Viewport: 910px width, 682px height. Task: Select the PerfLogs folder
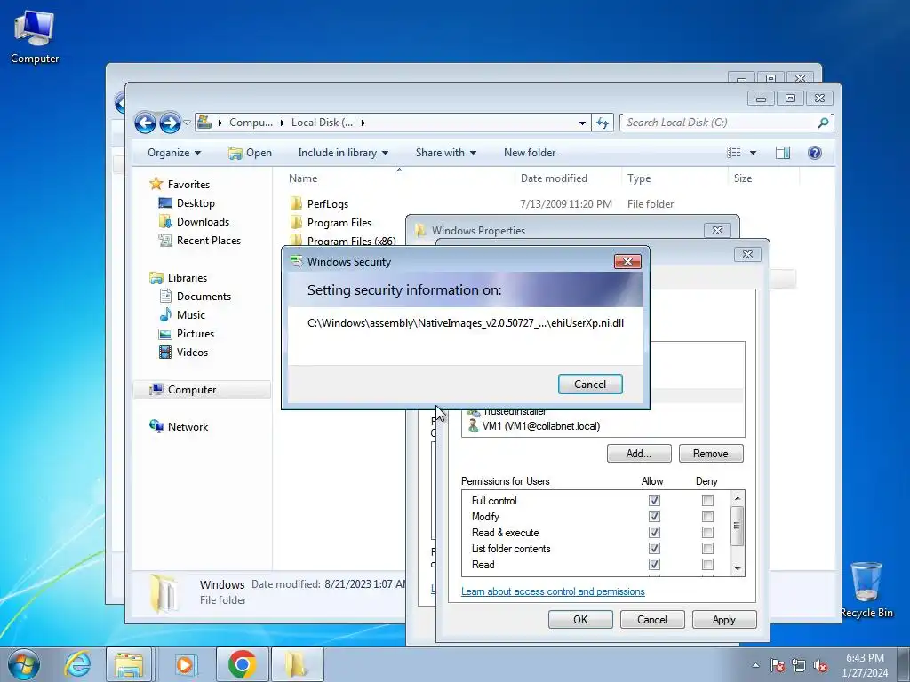point(327,204)
